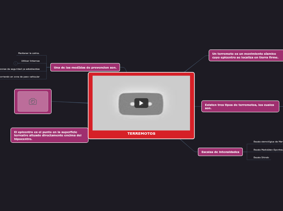
Task: Click the 'Utilizar linternas' subtopic
Action: point(30,61)
